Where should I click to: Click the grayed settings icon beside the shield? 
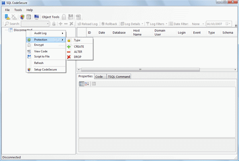pos(29,17)
